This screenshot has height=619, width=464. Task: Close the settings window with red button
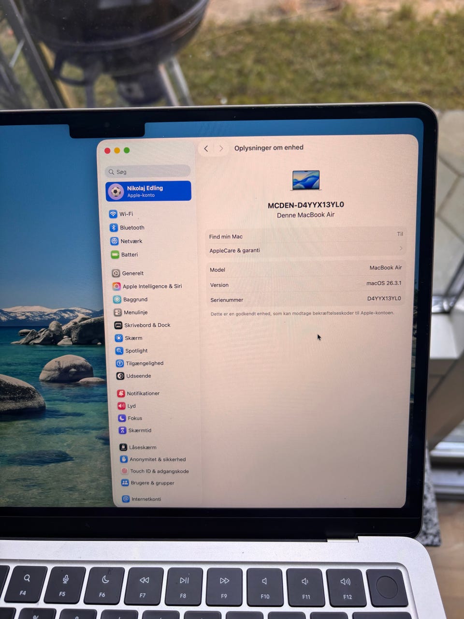[107, 150]
